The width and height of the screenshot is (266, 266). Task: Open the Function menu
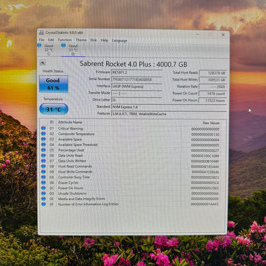[65, 40]
